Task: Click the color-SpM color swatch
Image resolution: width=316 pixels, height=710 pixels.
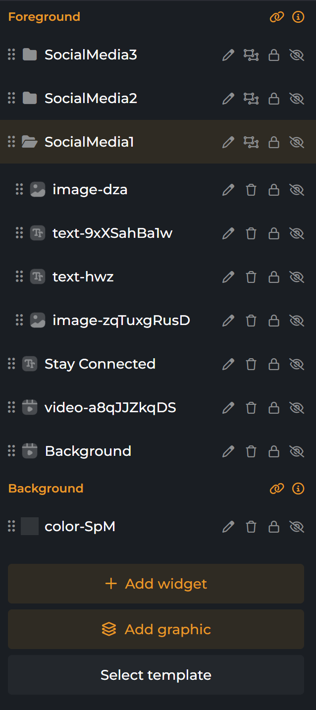Action: (x=30, y=527)
